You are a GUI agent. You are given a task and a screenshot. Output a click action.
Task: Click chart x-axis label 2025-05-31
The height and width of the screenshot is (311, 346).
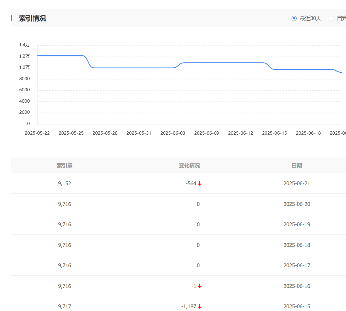(x=139, y=133)
